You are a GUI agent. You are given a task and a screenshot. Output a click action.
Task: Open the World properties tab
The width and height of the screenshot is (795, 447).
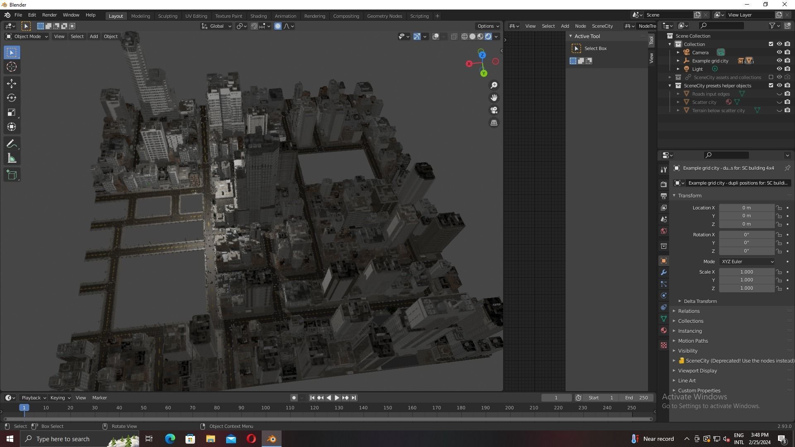(664, 231)
